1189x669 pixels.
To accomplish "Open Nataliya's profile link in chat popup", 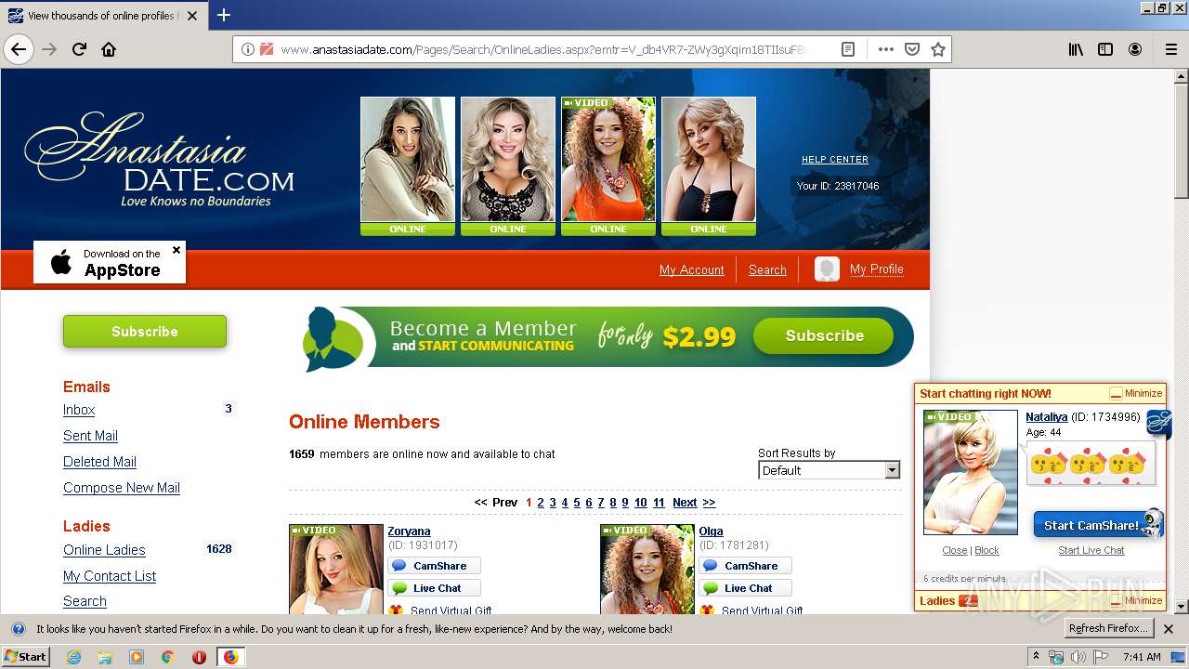I will pyautogui.click(x=1047, y=417).
